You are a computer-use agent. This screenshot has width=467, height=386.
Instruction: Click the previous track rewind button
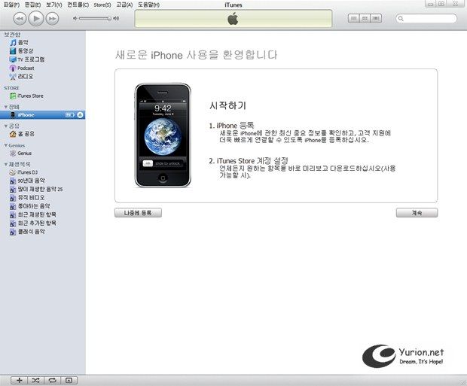[20, 19]
